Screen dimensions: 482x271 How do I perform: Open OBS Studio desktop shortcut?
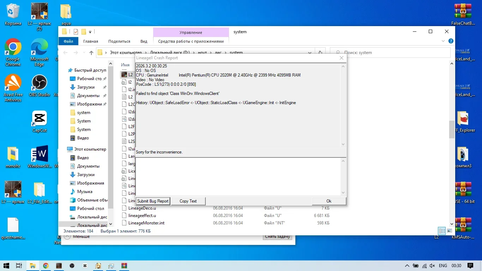[x=40, y=85]
